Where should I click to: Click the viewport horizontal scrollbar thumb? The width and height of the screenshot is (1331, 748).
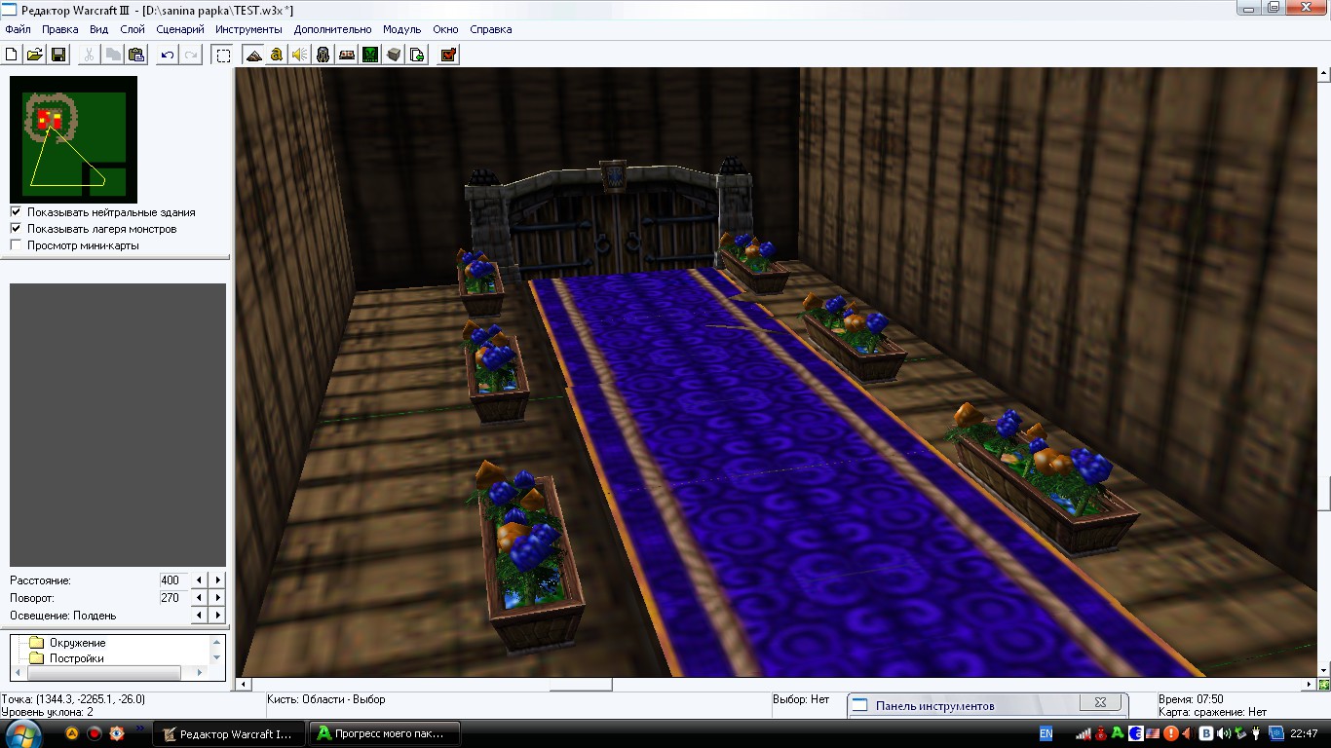(581, 685)
